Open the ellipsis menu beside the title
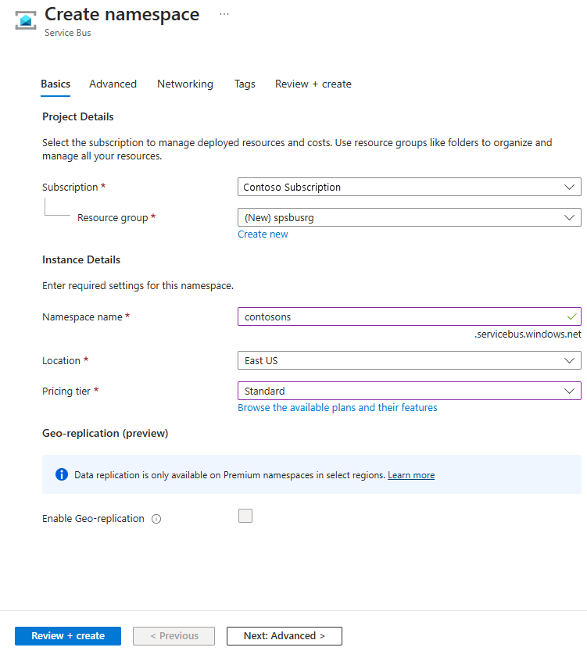Image resolution: width=587 pixels, height=658 pixels. click(x=224, y=14)
